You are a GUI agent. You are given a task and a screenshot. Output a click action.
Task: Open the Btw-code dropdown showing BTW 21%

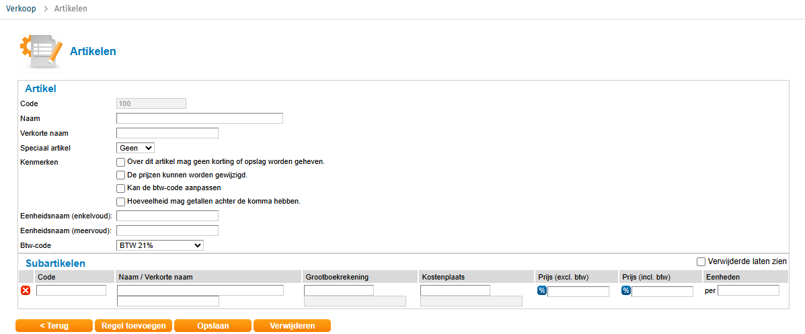tap(160, 245)
